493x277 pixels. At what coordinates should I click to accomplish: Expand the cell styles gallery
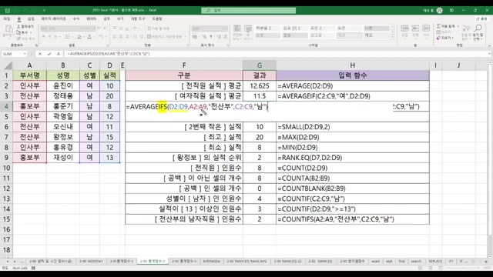(392, 38)
